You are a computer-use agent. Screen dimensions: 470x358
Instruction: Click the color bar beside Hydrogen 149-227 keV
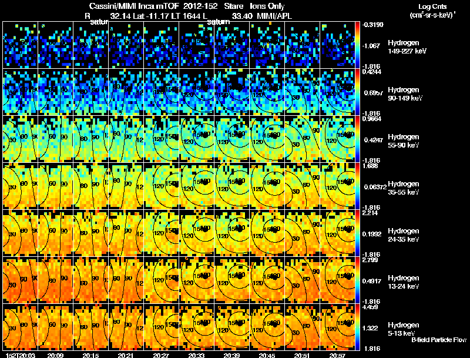tap(357, 45)
